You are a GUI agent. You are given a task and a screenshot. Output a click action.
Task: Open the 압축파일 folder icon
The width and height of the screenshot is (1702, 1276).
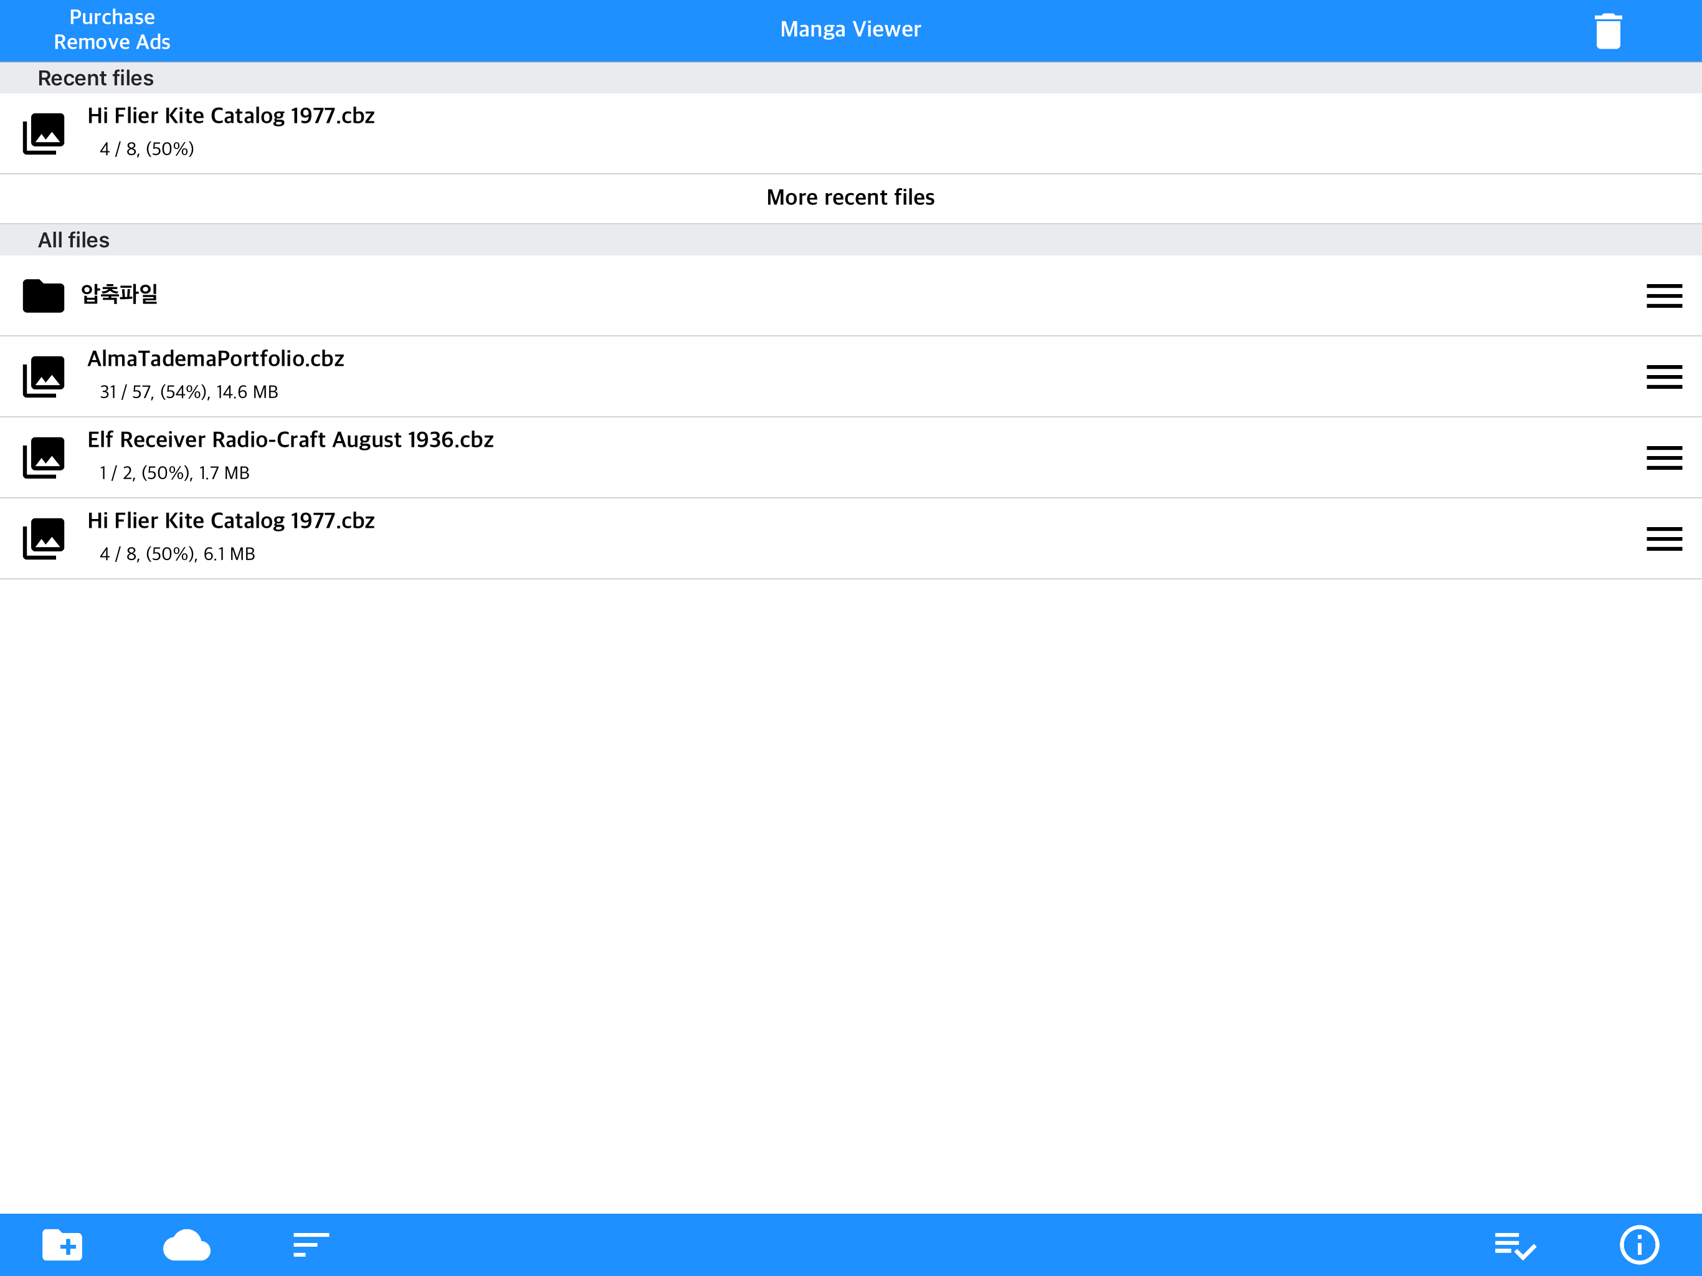click(x=43, y=295)
